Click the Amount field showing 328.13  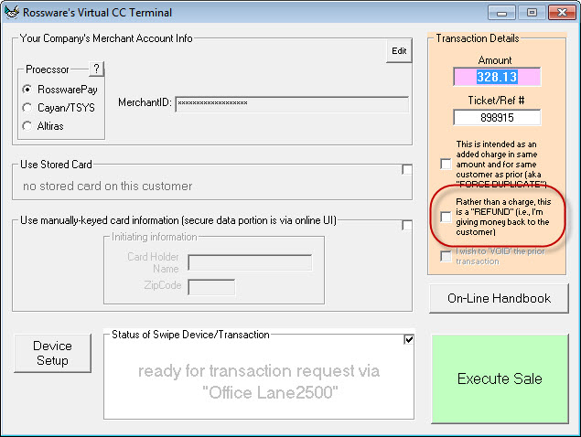(495, 78)
